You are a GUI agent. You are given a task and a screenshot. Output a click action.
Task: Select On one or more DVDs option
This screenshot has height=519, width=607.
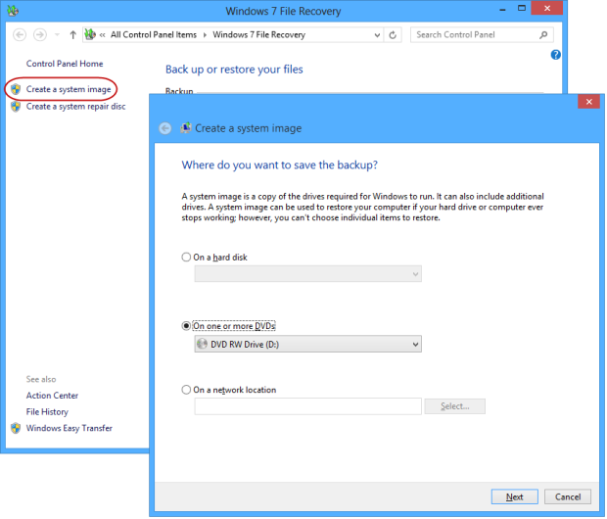click(187, 325)
